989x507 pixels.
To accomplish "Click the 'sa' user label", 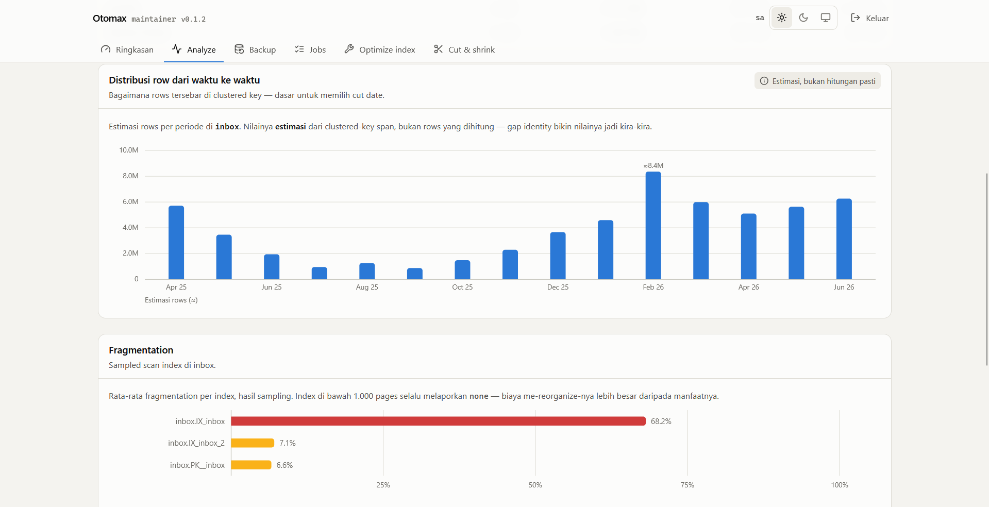I will [760, 18].
